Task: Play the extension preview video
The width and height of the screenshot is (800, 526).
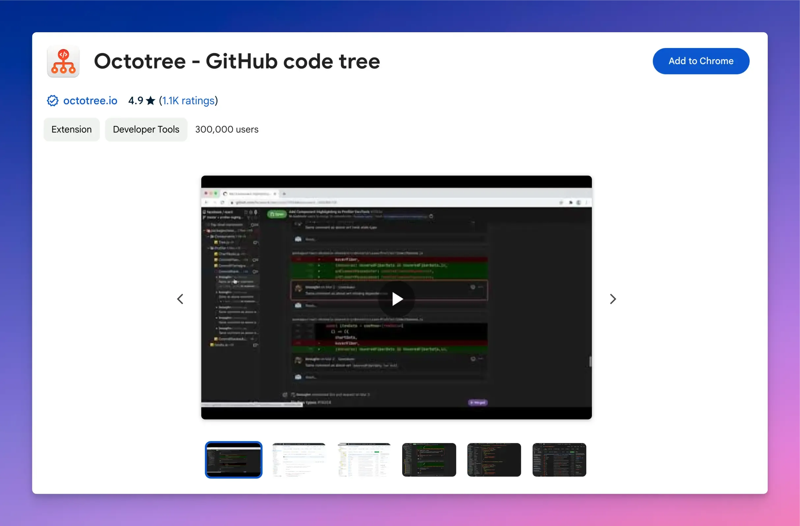Action: click(x=397, y=298)
